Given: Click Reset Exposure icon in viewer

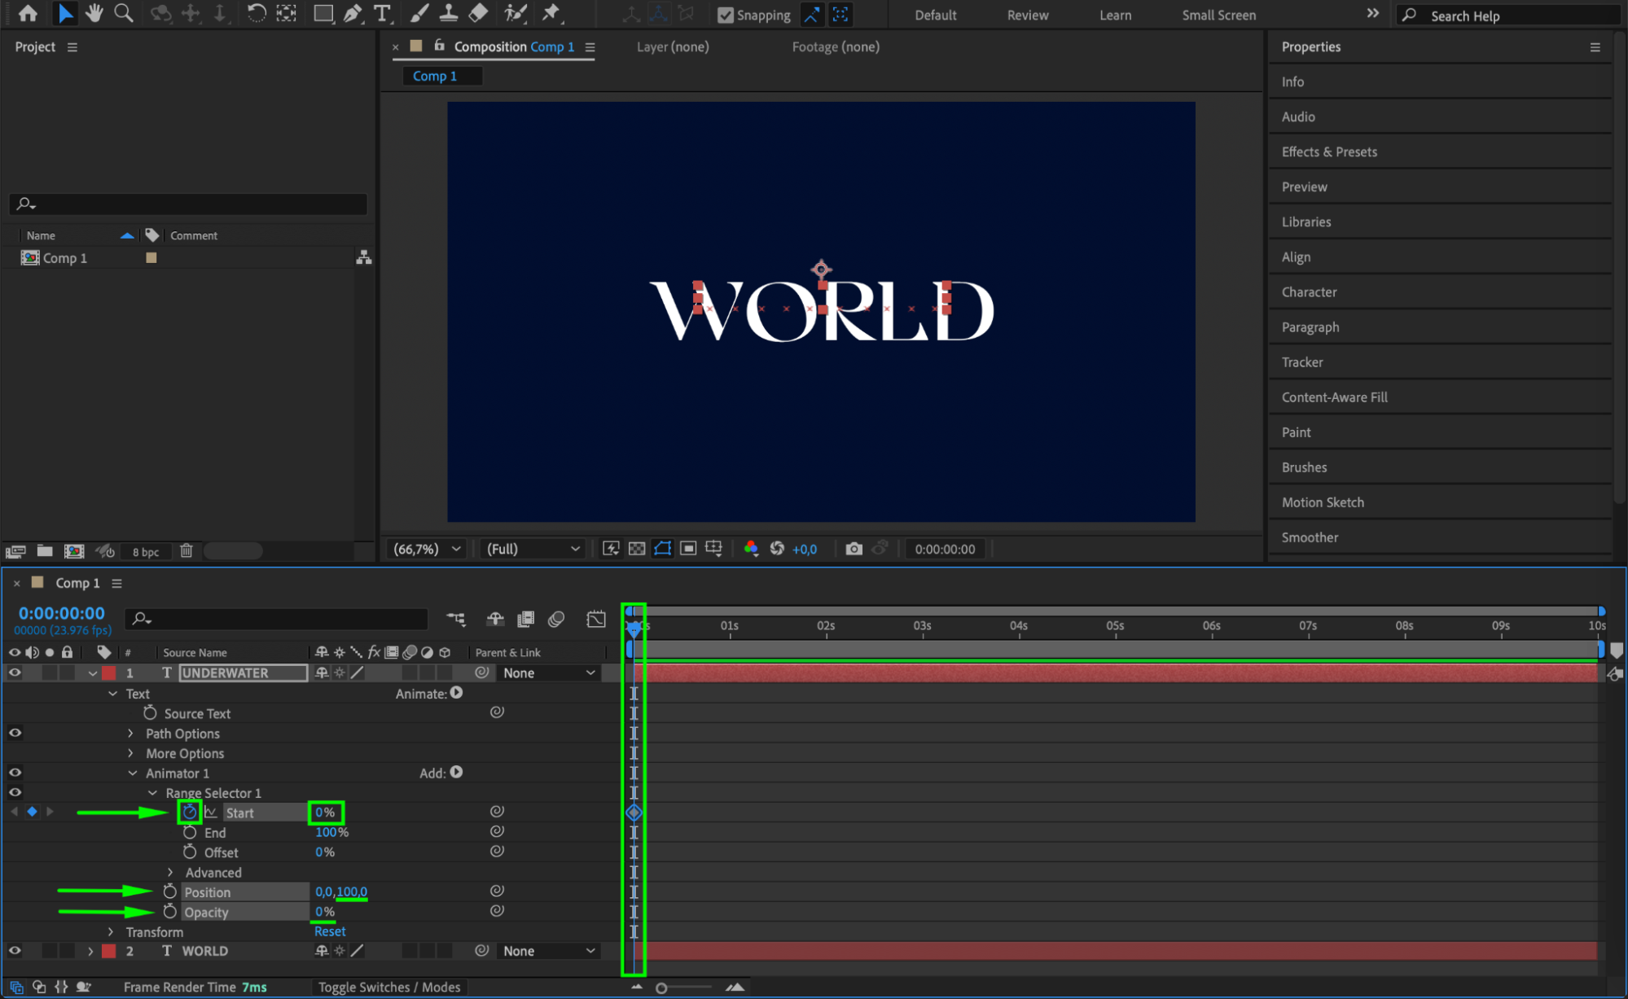Looking at the screenshot, I should [777, 549].
